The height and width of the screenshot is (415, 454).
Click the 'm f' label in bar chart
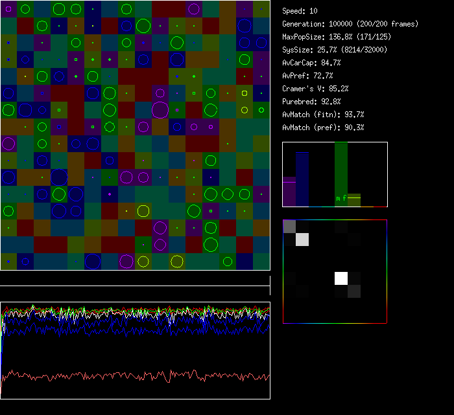point(341,198)
